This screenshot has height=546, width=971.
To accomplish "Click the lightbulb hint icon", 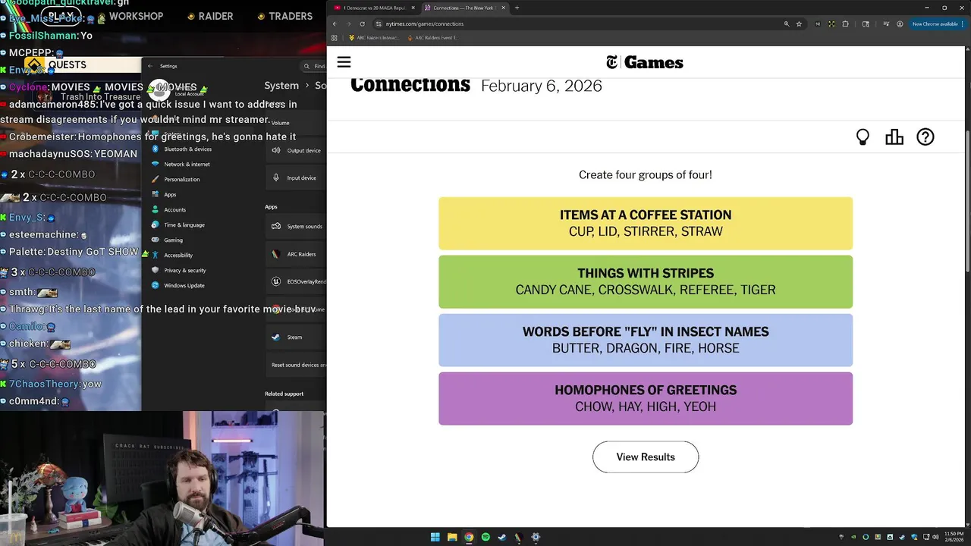I will click(863, 137).
